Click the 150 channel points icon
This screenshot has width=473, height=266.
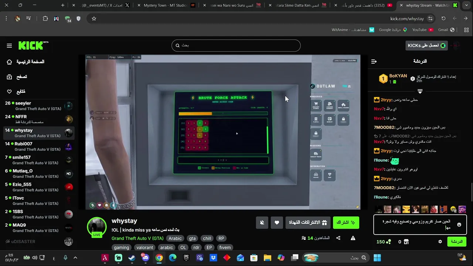point(388,242)
